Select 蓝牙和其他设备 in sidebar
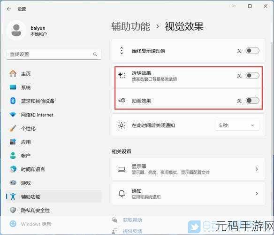The height and width of the screenshot is (235, 274). pos(54,101)
